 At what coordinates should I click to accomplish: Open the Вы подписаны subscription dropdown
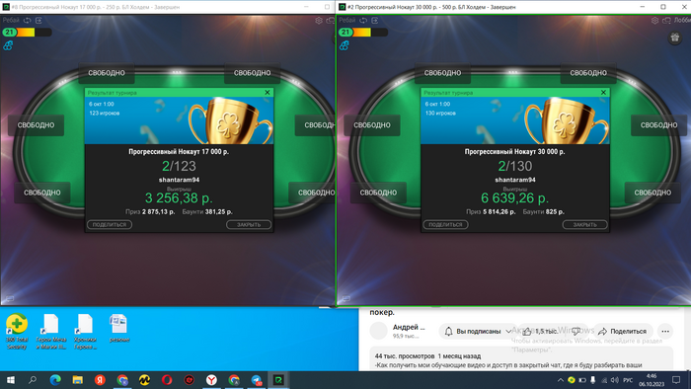(x=478, y=332)
